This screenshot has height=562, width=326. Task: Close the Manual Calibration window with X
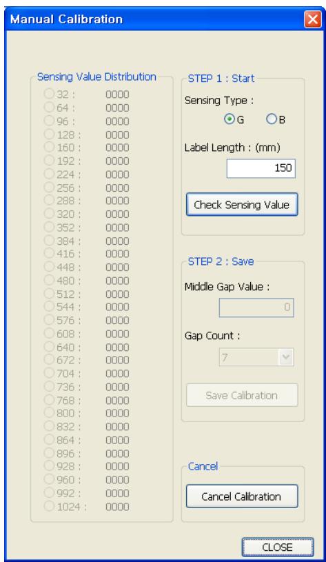tap(312, 19)
